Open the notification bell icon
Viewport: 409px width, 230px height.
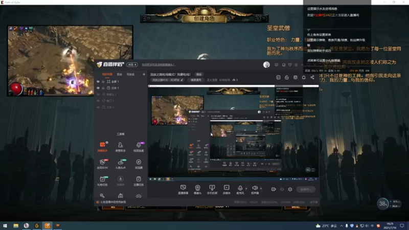(x=304, y=78)
